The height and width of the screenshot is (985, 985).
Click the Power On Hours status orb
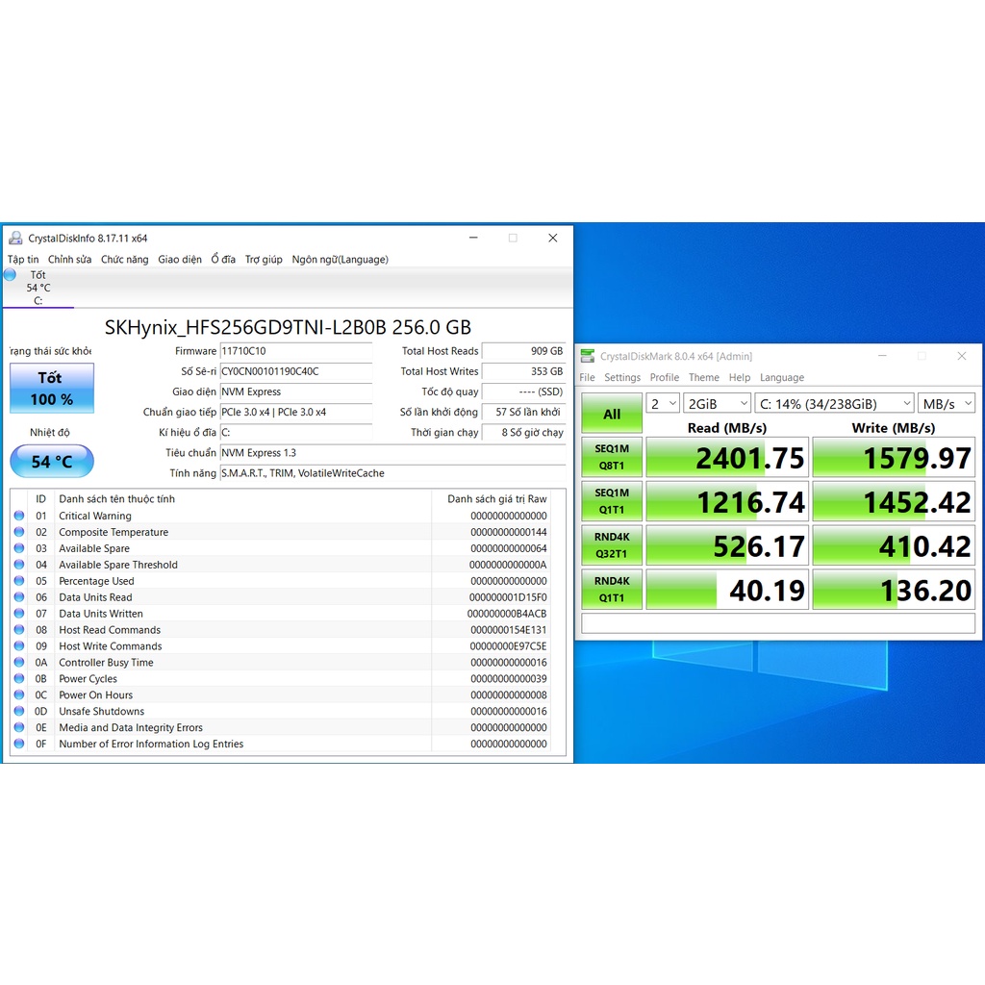19,695
